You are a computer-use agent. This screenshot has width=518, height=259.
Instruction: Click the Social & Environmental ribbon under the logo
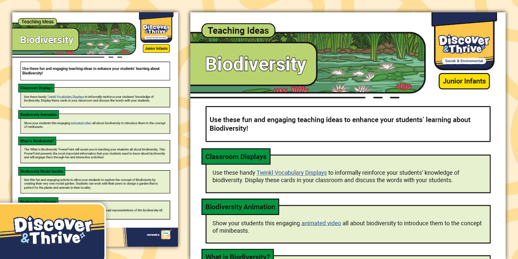(x=463, y=61)
